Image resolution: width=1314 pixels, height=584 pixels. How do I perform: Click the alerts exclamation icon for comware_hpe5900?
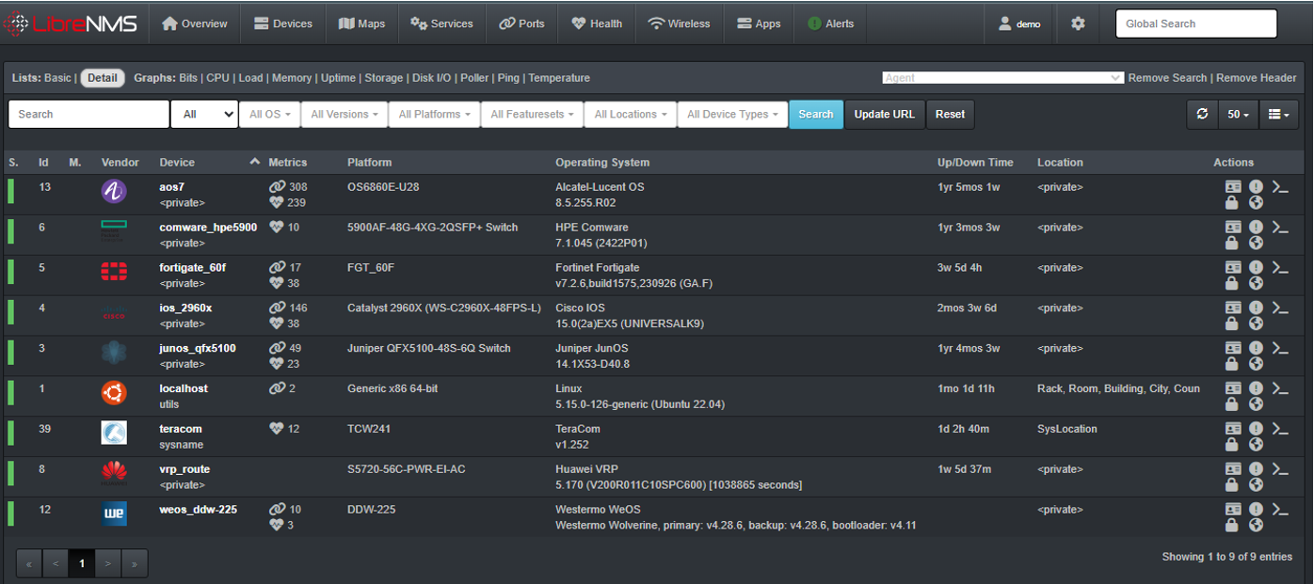point(1256,227)
